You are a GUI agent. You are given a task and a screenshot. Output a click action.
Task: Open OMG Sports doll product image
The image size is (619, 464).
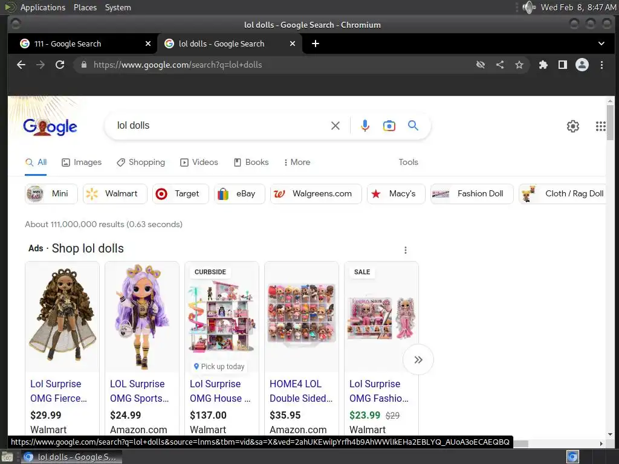(x=142, y=316)
